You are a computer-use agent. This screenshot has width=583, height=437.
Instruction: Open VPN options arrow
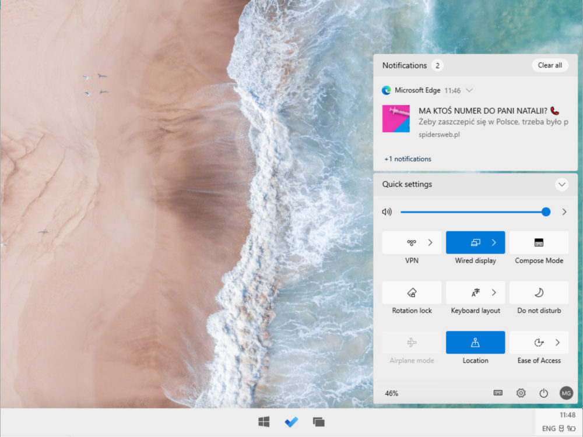pos(430,242)
